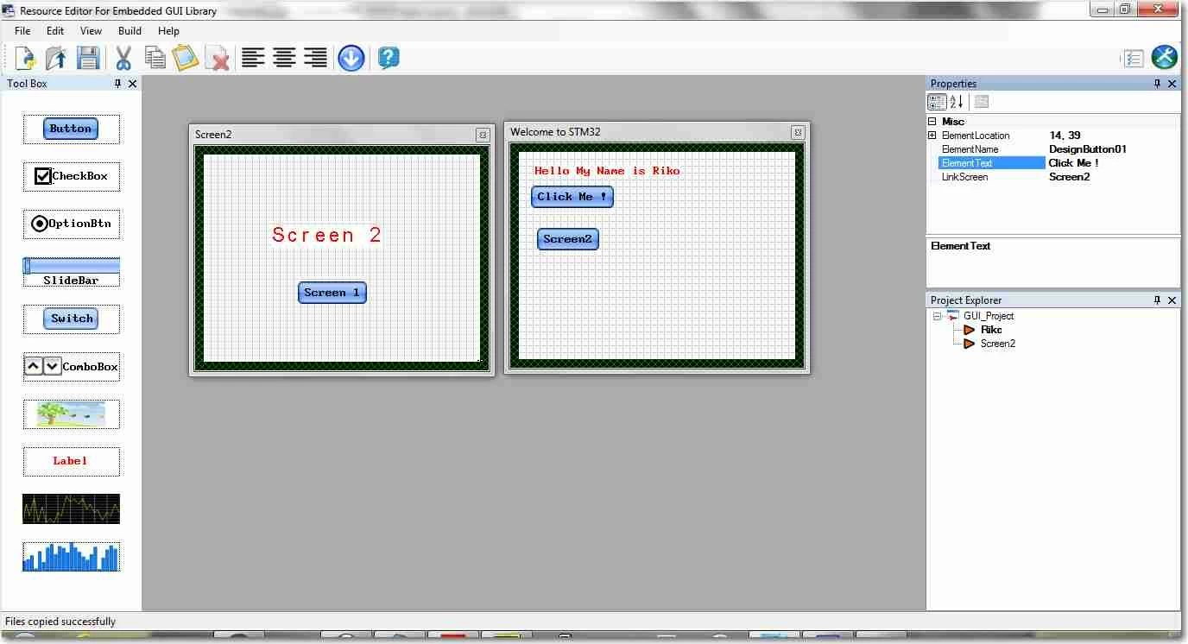Image resolution: width=1188 pixels, height=644 pixels.
Task: Select the CheckBox control in Tool Box
Action: pos(71,176)
